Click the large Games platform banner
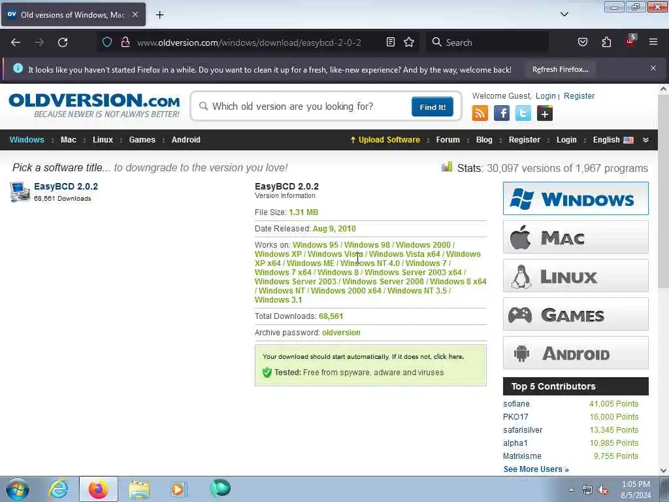This screenshot has width=669, height=502. [576, 314]
